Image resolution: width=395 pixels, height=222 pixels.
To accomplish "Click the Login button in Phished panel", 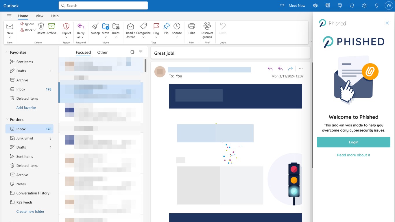I will [353, 142].
